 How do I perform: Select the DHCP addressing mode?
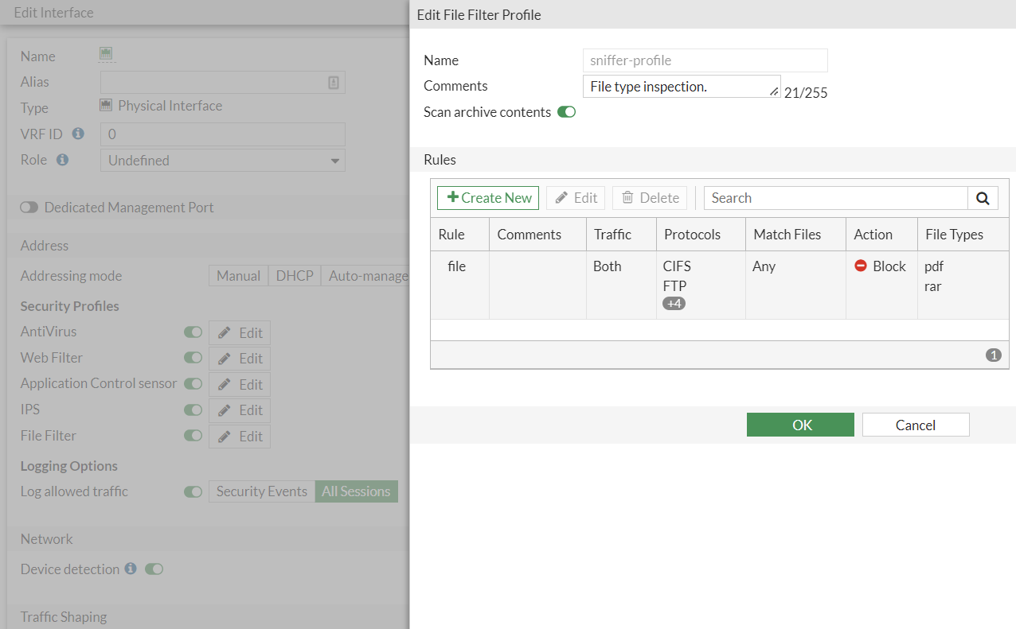coord(294,276)
